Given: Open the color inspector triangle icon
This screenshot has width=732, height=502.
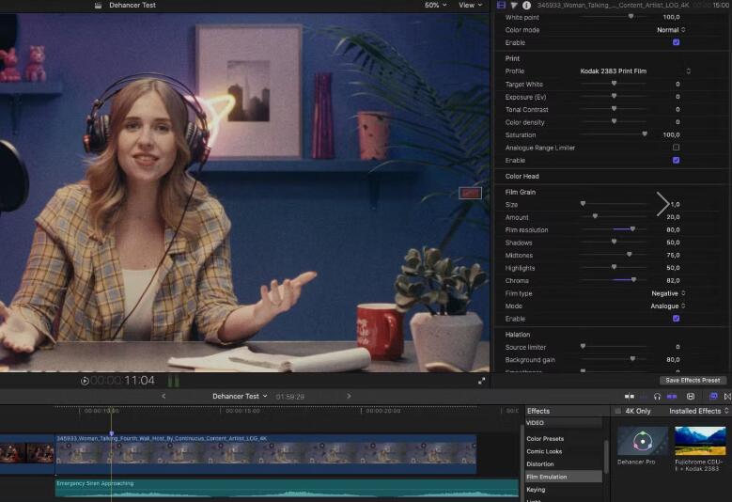Looking at the screenshot, I should point(514,5).
